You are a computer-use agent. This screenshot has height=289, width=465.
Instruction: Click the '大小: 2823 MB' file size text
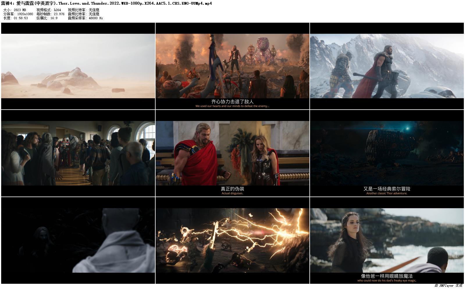tap(15, 10)
